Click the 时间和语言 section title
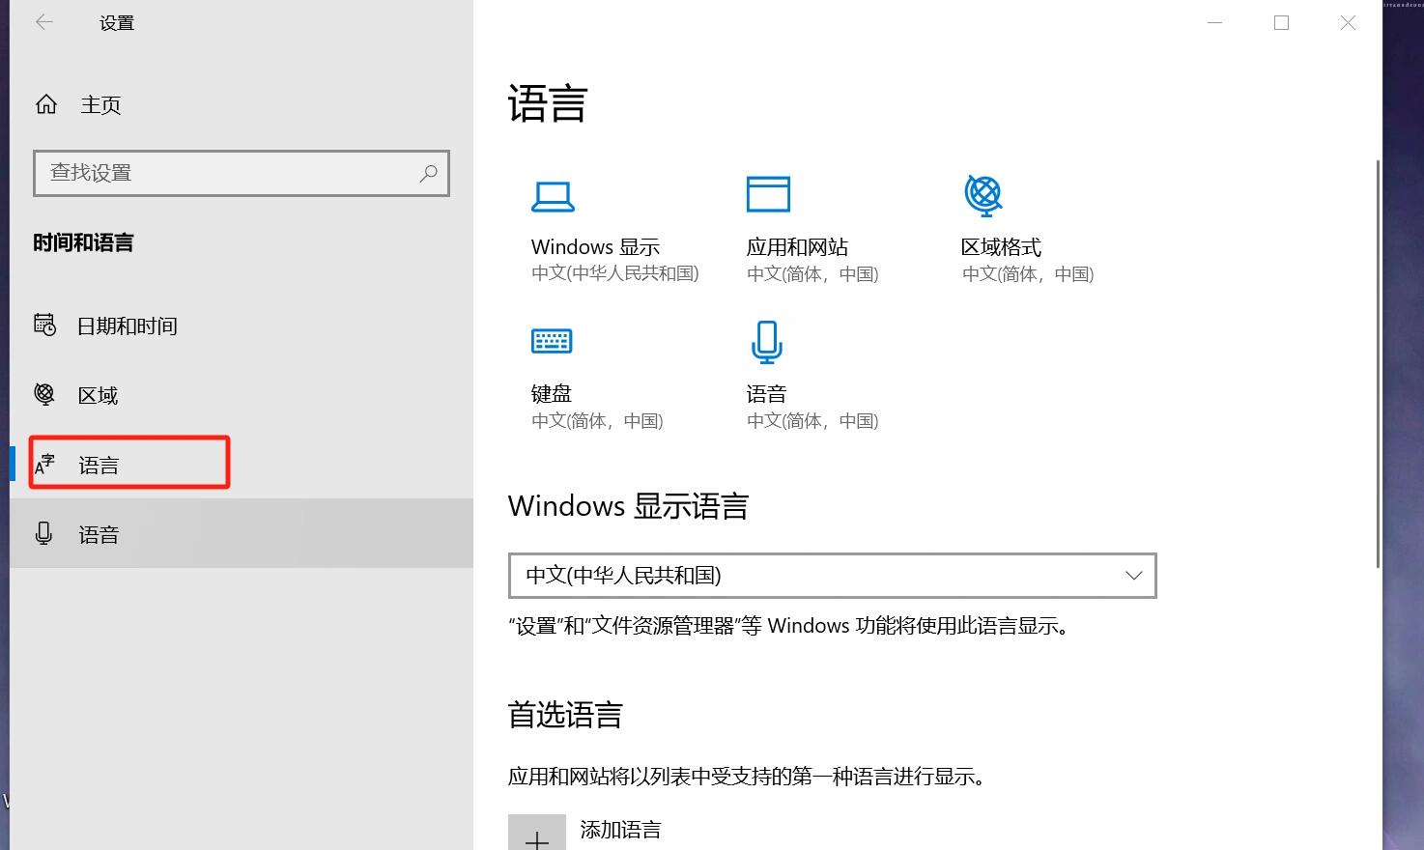 (83, 242)
